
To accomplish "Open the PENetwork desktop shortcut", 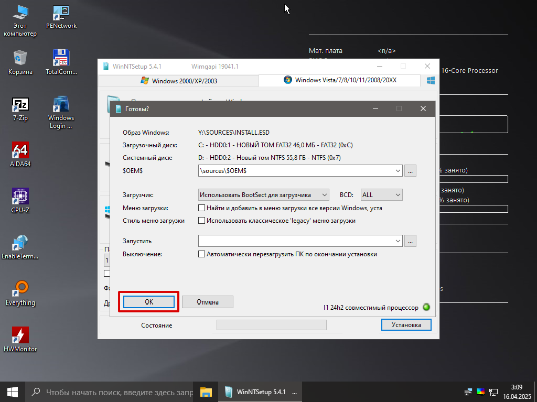I will 61,17.
